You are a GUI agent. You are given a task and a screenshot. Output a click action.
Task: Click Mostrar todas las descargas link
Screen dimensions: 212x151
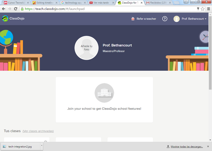(187, 147)
